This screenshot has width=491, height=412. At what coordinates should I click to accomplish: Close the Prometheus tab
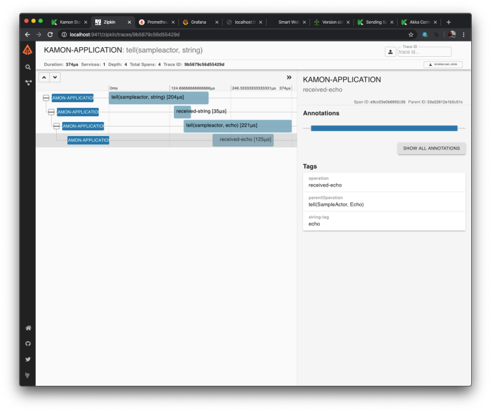coord(173,22)
